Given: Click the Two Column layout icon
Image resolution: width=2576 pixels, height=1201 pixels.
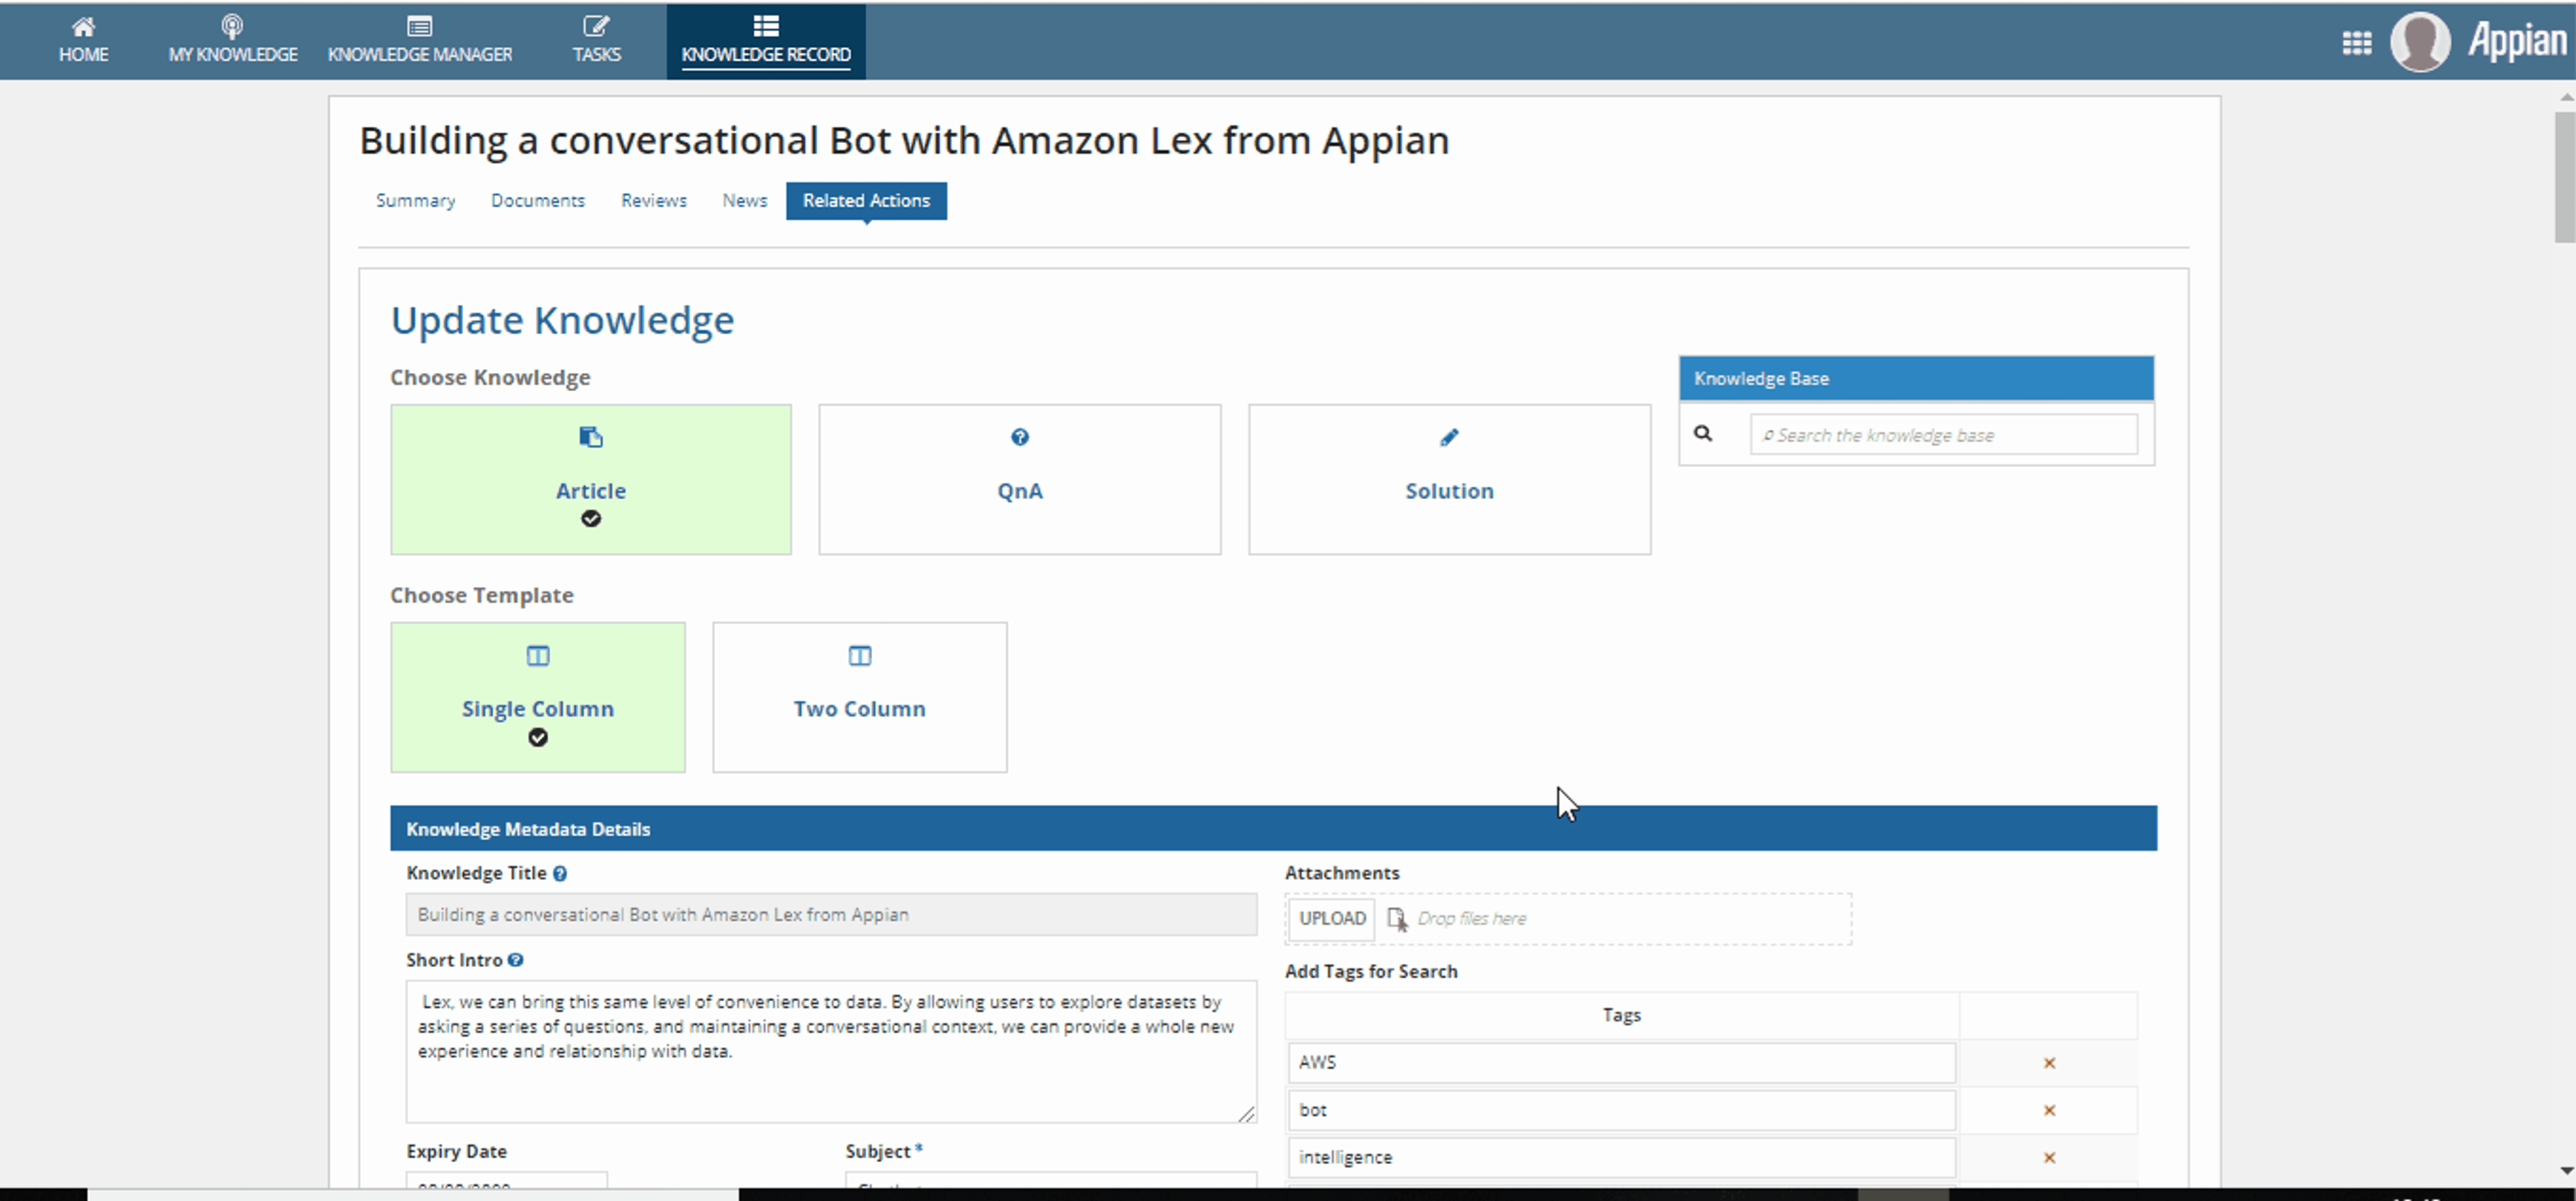Looking at the screenshot, I should point(860,656).
